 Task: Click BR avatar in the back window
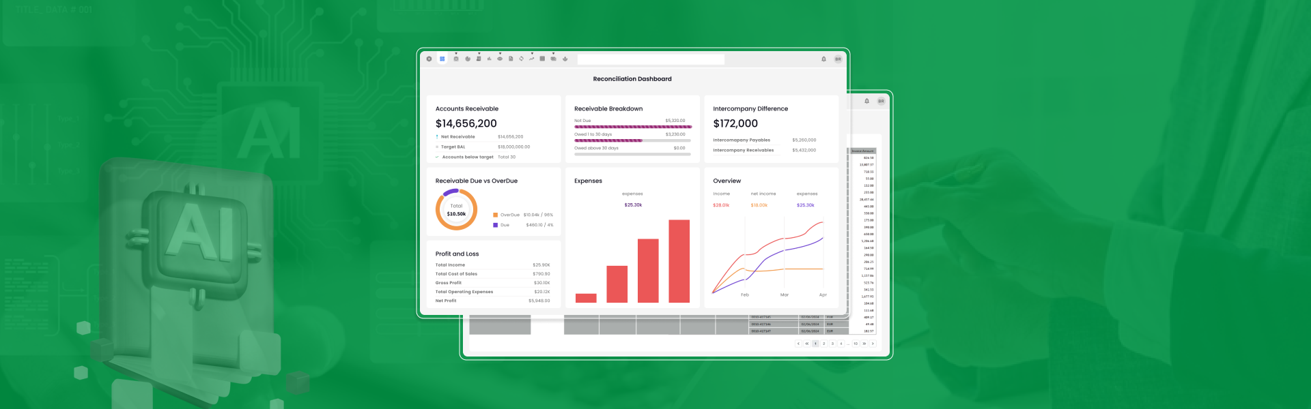point(881,101)
